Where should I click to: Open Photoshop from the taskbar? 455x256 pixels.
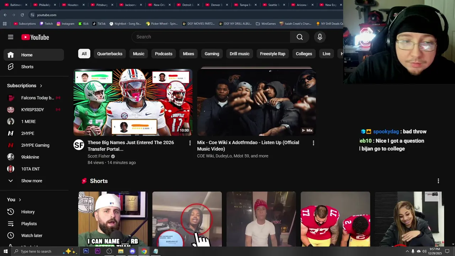tap(86, 251)
